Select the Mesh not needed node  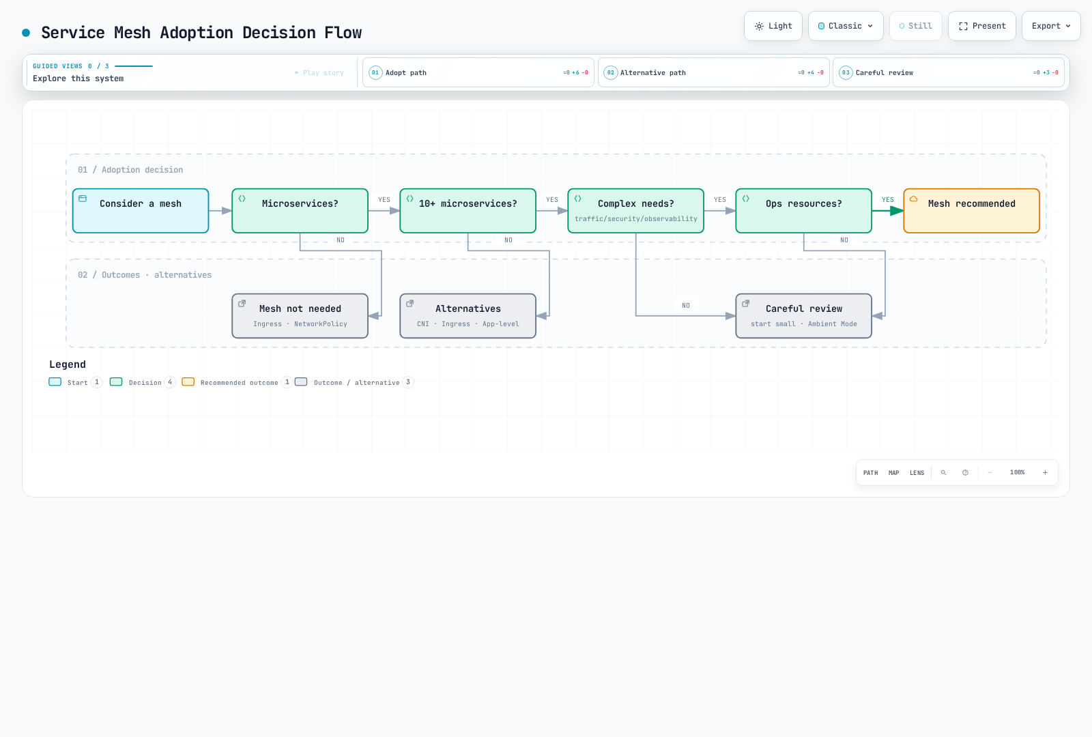tap(300, 316)
